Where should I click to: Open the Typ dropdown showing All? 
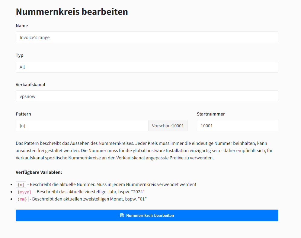tap(147, 67)
